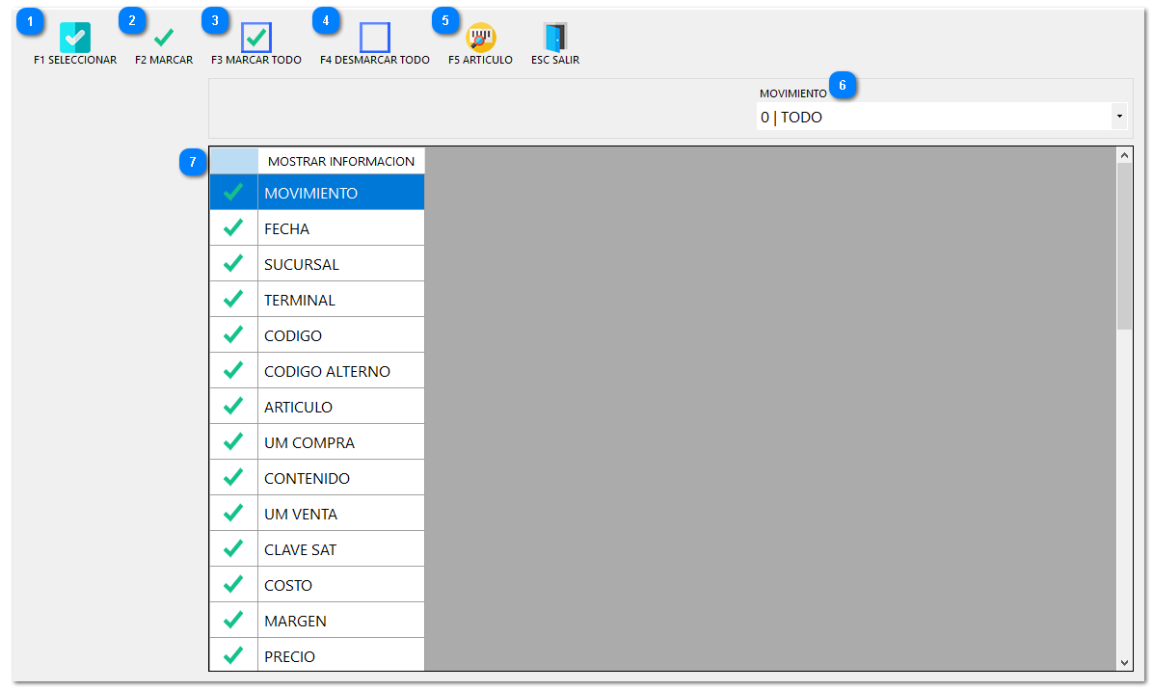The height and width of the screenshot is (690, 1153).
Task: Click the scrollbar down arrow
Action: [1124, 662]
